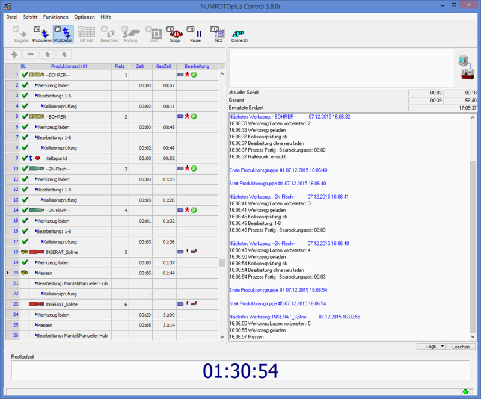Click the red Haltepunkt breakpoint icon
481x399 pixels.
click(37, 158)
